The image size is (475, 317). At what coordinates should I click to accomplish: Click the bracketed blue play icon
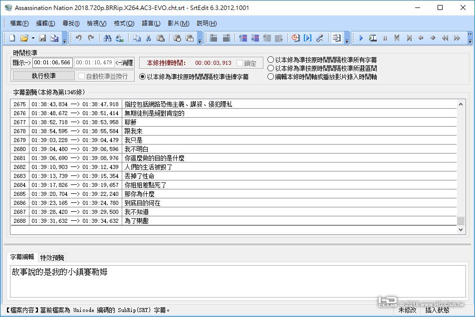(x=307, y=38)
